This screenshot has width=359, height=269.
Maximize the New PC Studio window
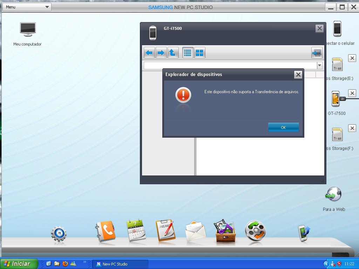coord(342,7)
